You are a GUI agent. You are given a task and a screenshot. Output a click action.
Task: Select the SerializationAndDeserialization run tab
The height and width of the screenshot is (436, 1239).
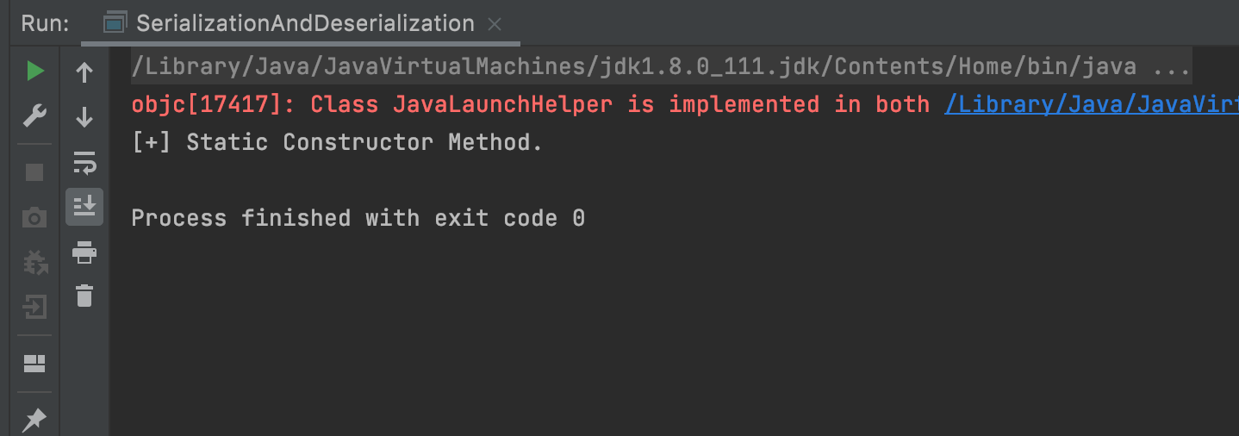pos(304,23)
